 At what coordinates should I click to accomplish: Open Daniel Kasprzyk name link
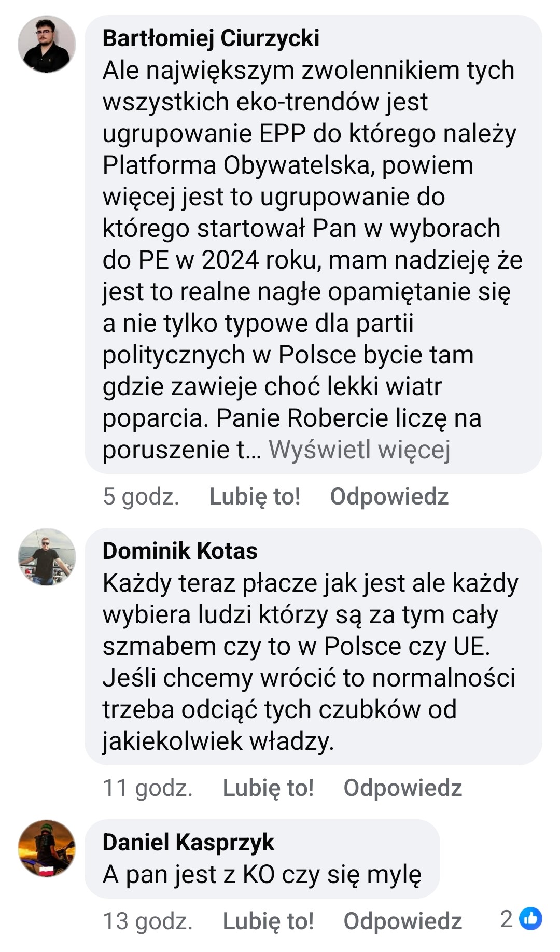pos(188,842)
